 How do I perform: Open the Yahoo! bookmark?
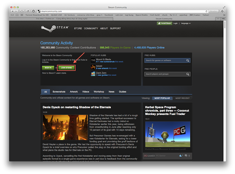206,15
